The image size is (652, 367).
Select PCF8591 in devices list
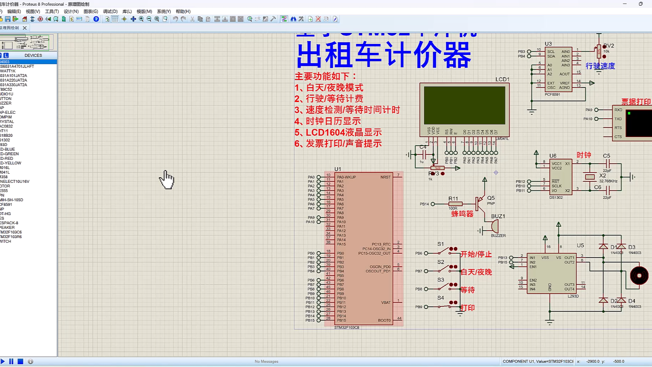[28, 204]
